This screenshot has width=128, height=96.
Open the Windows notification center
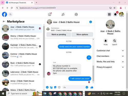(x=124, y=93)
